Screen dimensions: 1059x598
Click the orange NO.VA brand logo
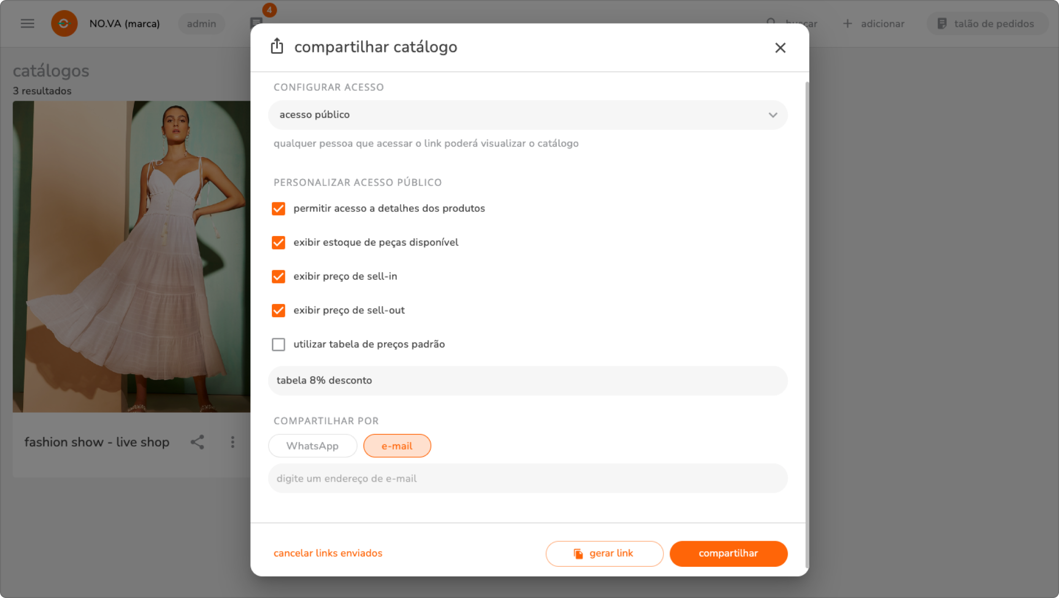[64, 24]
